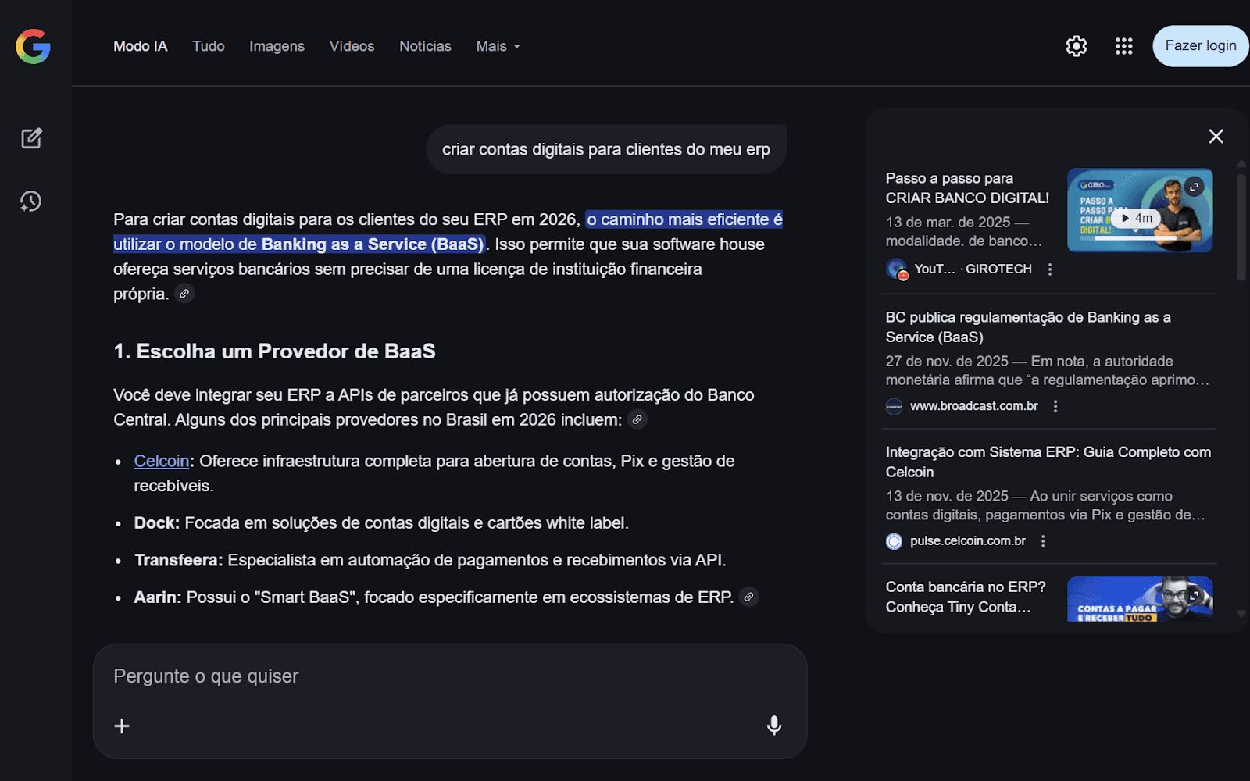Click the plus attach icon in prompt box
Image resolution: width=1250 pixels, height=781 pixels.
point(122,726)
